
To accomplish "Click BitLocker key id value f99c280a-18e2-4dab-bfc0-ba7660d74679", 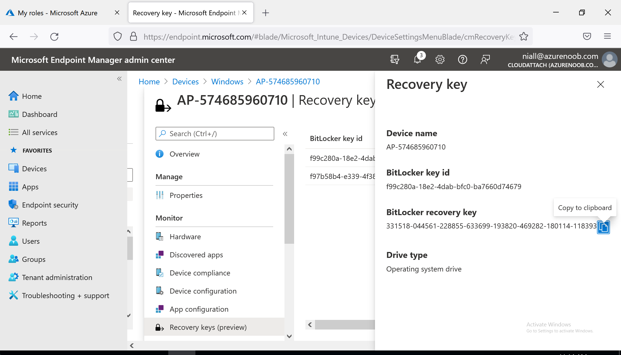I will pos(454,187).
